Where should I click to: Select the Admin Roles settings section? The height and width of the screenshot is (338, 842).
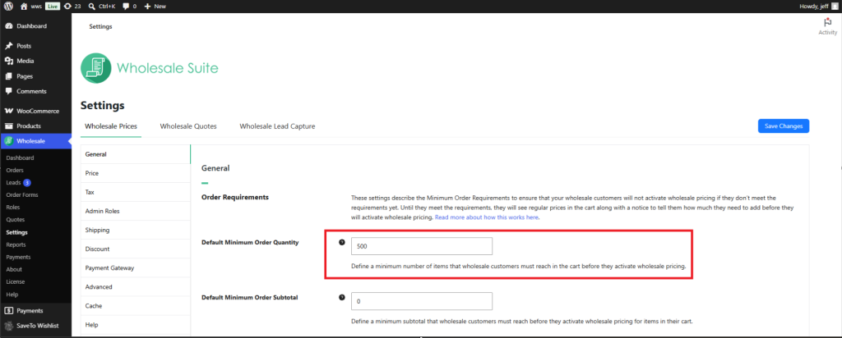click(x=136, y=211)
